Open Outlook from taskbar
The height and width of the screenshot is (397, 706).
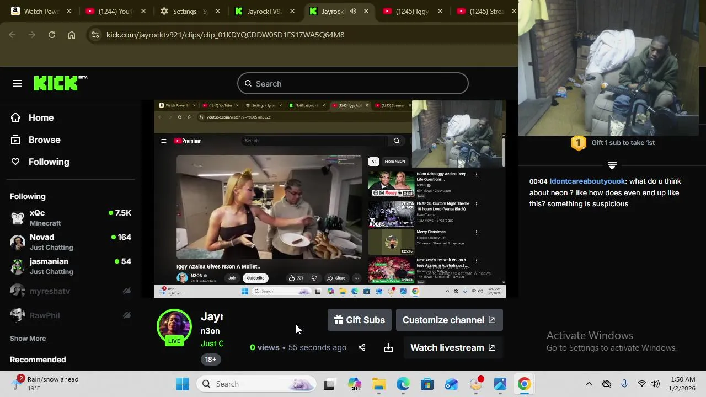coord(452,384)
